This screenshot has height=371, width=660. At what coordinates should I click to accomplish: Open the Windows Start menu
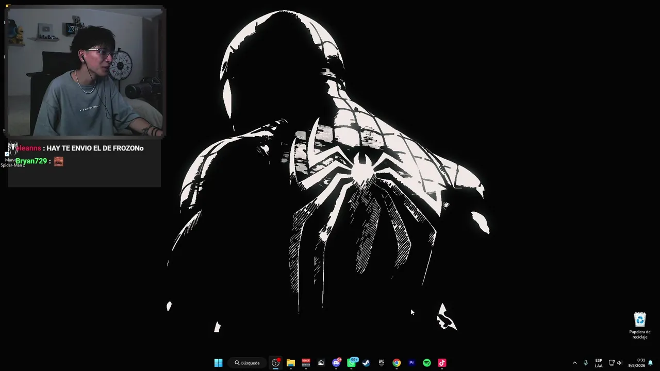[218, 363]
